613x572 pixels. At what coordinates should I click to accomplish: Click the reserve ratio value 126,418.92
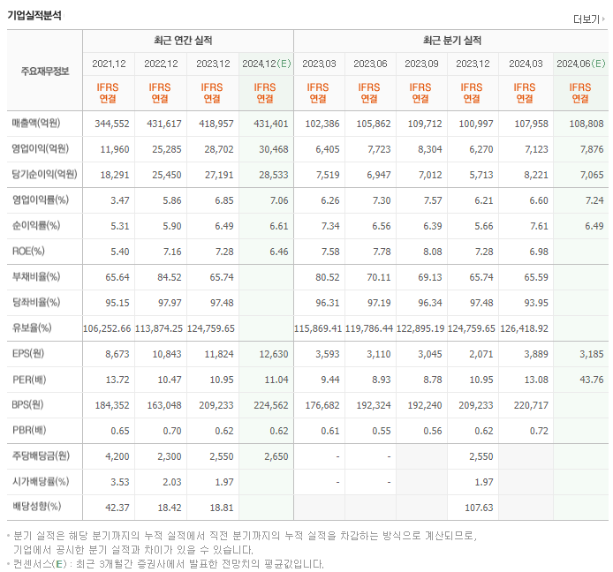tap(525, 328)
